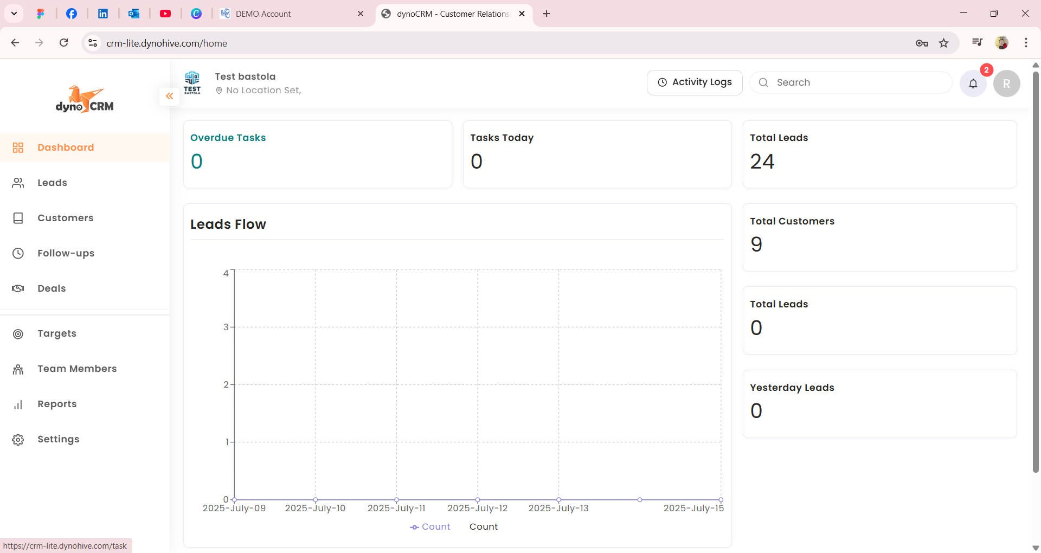Click the Follow-ups clock icon
The image size is (1041, 553).
point(18,253)
